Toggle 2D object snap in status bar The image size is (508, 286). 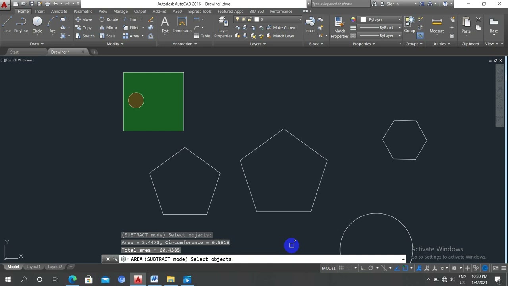(405, 268)
